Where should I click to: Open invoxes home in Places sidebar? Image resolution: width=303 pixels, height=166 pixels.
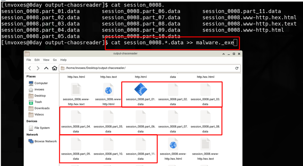click(x=36, y=90)
